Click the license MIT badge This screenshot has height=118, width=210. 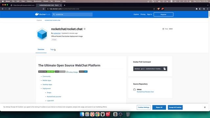[x=83, y=71]
